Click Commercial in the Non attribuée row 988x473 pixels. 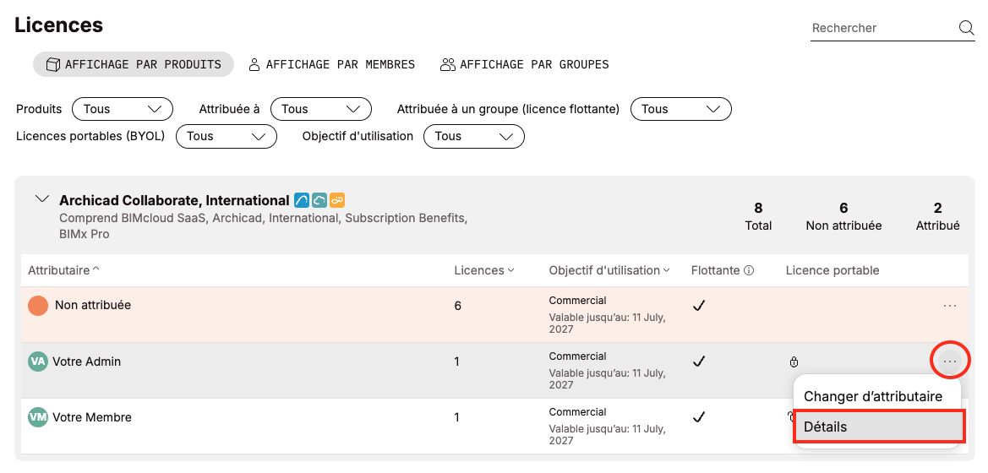[577, 301]
